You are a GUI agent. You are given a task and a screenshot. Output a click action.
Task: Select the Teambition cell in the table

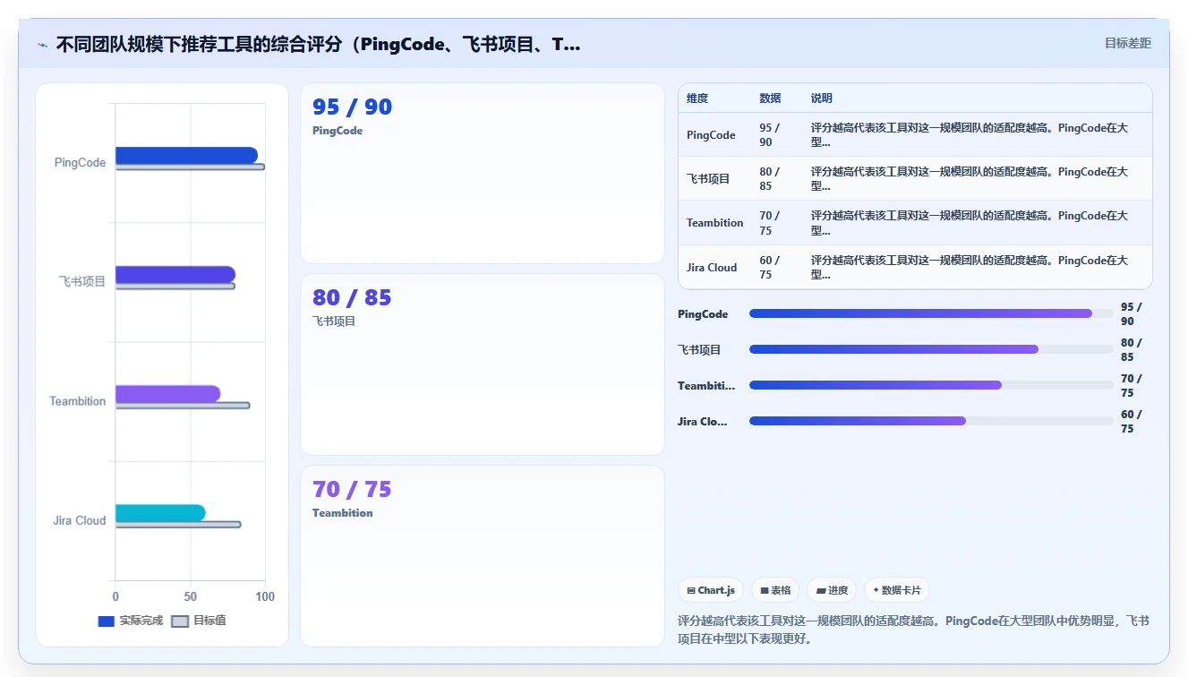714,223
